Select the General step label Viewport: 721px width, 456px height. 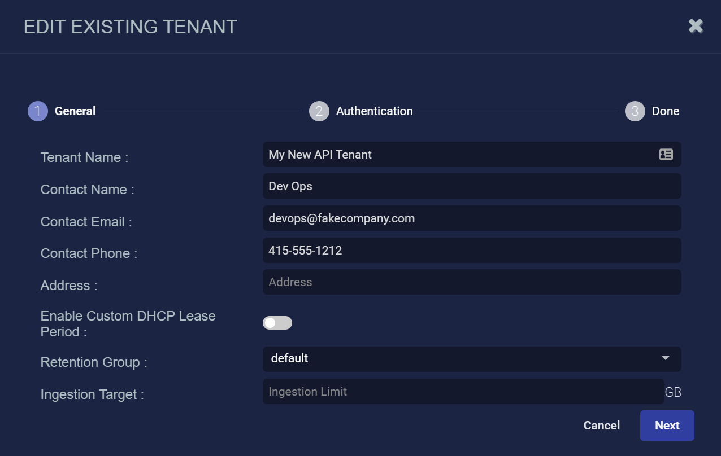pyautogui.click(x=75, y=111)
